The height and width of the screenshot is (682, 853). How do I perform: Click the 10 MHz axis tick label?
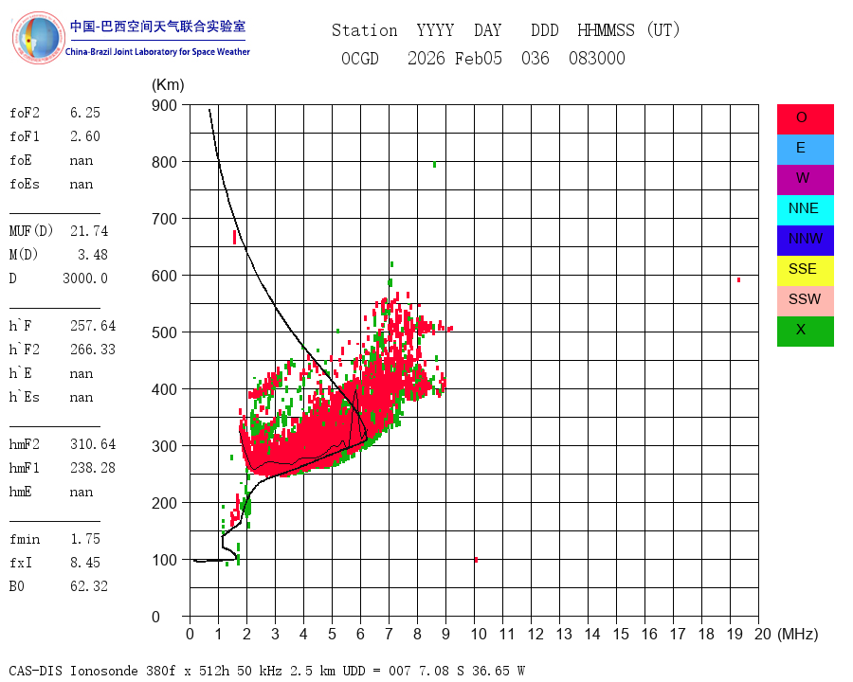click(479, 634)
